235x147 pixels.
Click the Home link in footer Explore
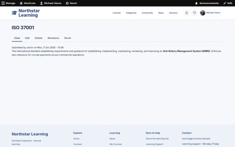(76, 139)
